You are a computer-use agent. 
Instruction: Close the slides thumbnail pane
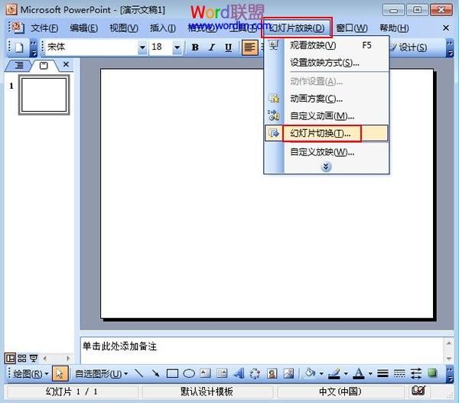(66, 64)
